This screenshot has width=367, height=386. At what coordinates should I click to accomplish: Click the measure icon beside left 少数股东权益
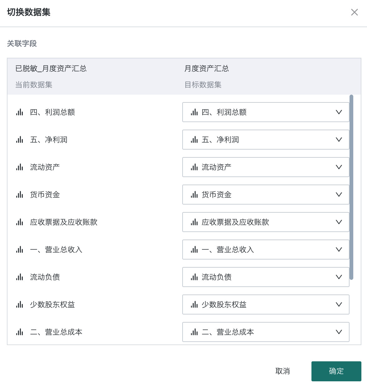coord(20,304)
